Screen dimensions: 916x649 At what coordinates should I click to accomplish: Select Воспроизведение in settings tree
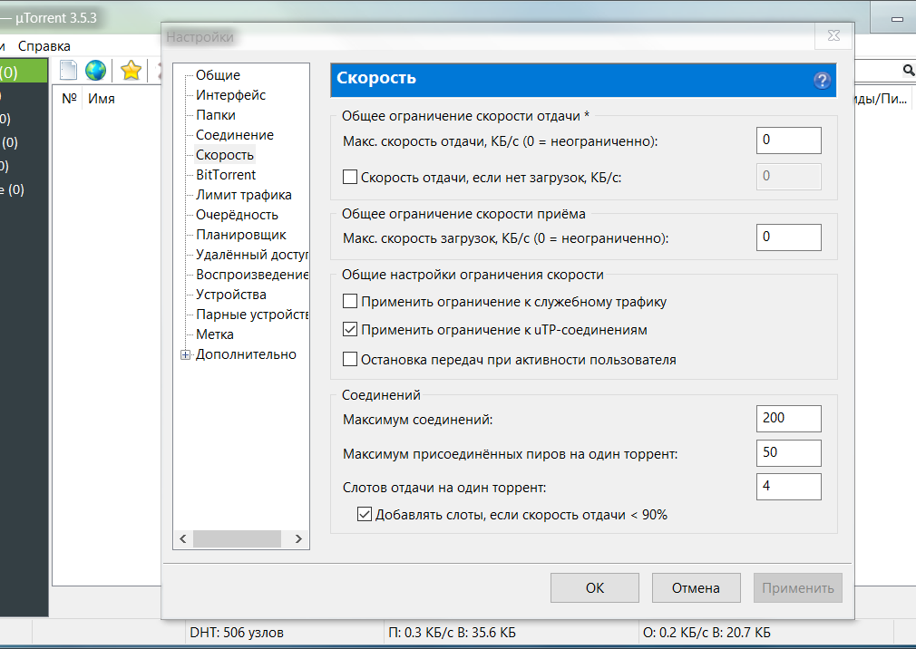252,275
